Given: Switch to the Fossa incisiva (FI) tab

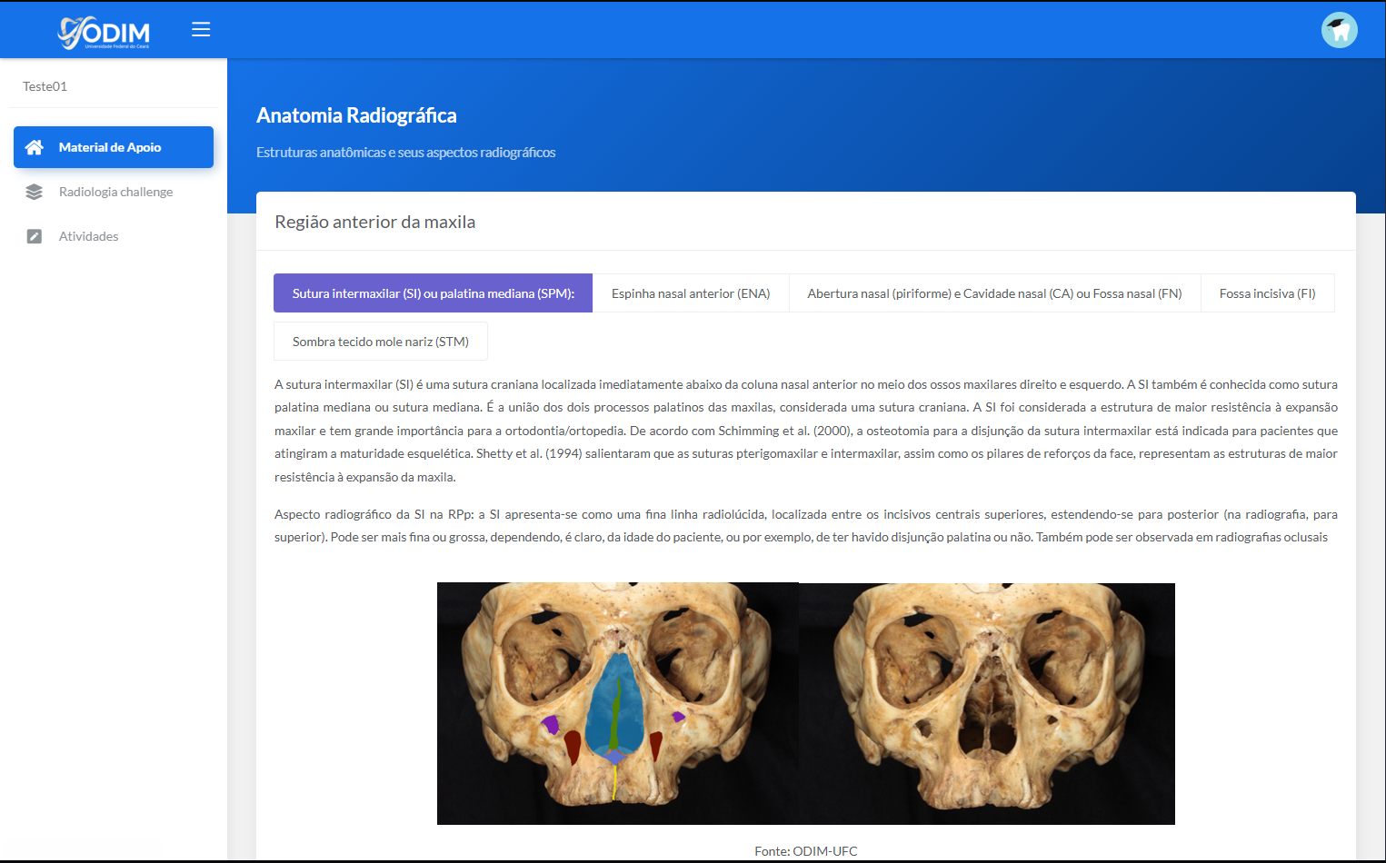Looking at the screenshot, I should [x=1267, y=293].
